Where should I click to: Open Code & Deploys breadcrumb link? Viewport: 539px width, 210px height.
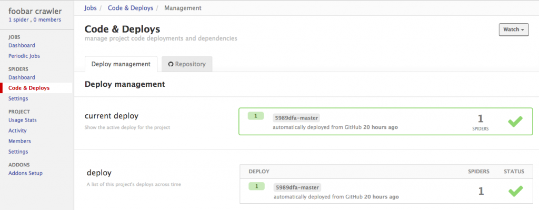click(131, 8)
